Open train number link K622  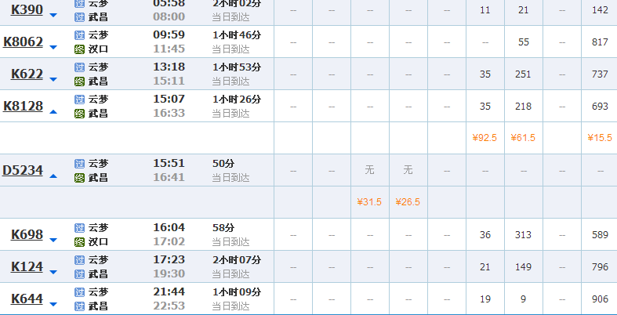click(x=27, y=74)
